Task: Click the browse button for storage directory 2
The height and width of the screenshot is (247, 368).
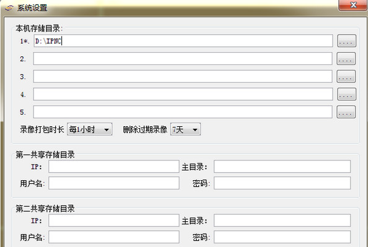Action: click(x=346, y=59)
